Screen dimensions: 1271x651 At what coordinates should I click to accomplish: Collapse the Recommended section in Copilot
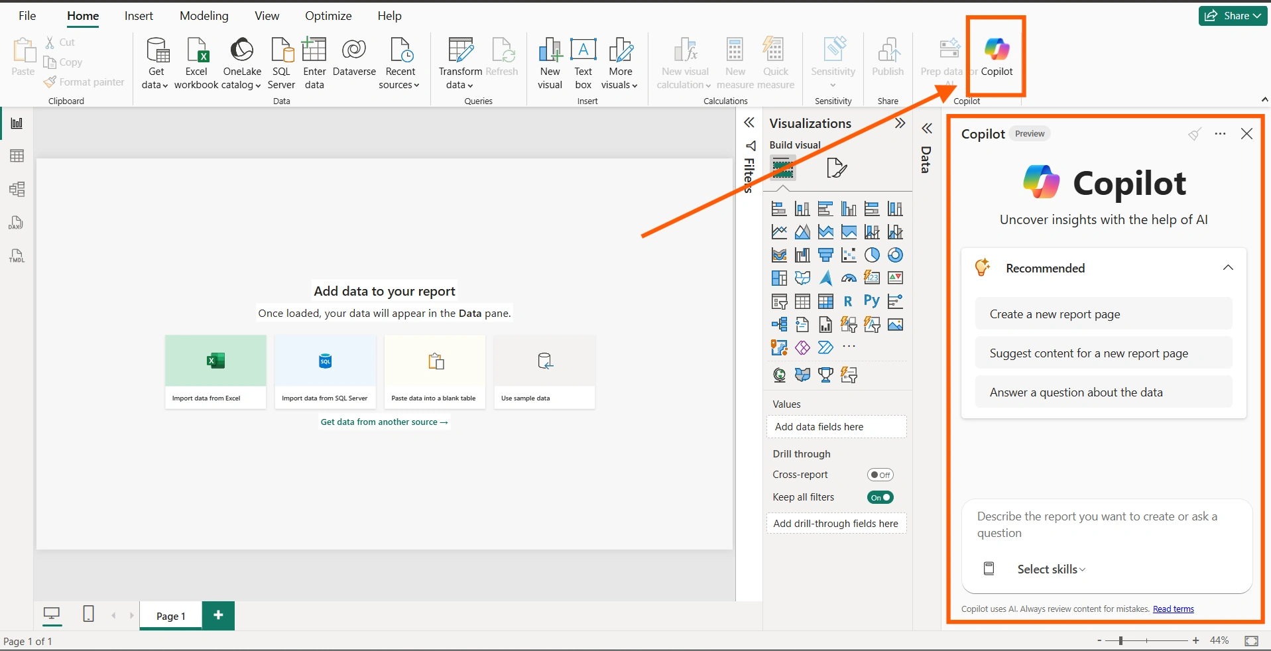click(1228, 268)
